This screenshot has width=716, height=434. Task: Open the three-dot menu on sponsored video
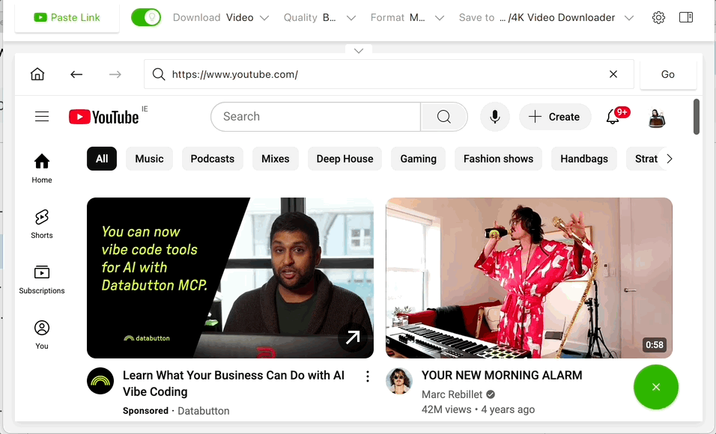368,376
